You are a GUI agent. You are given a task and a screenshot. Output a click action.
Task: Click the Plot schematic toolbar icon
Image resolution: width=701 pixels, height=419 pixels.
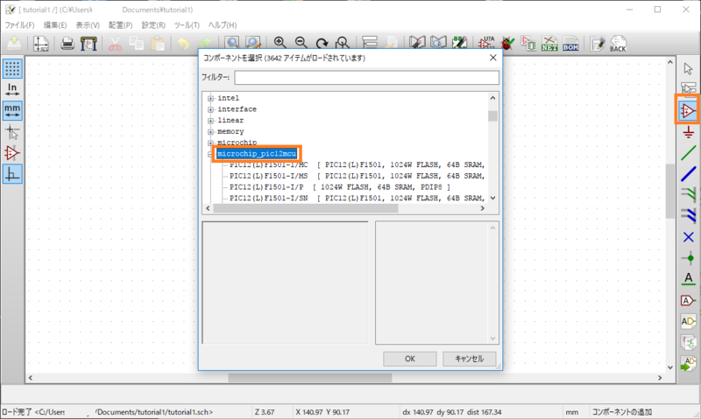coord(89,43)
